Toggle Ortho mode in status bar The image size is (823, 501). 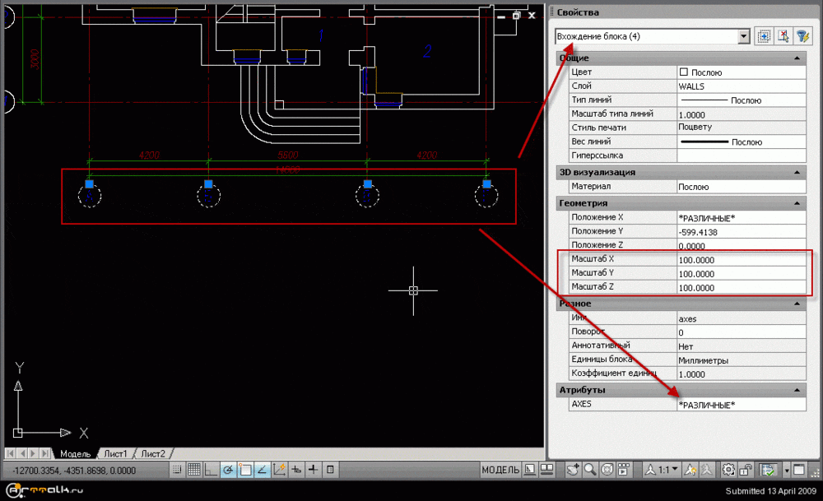click(212, 470)
